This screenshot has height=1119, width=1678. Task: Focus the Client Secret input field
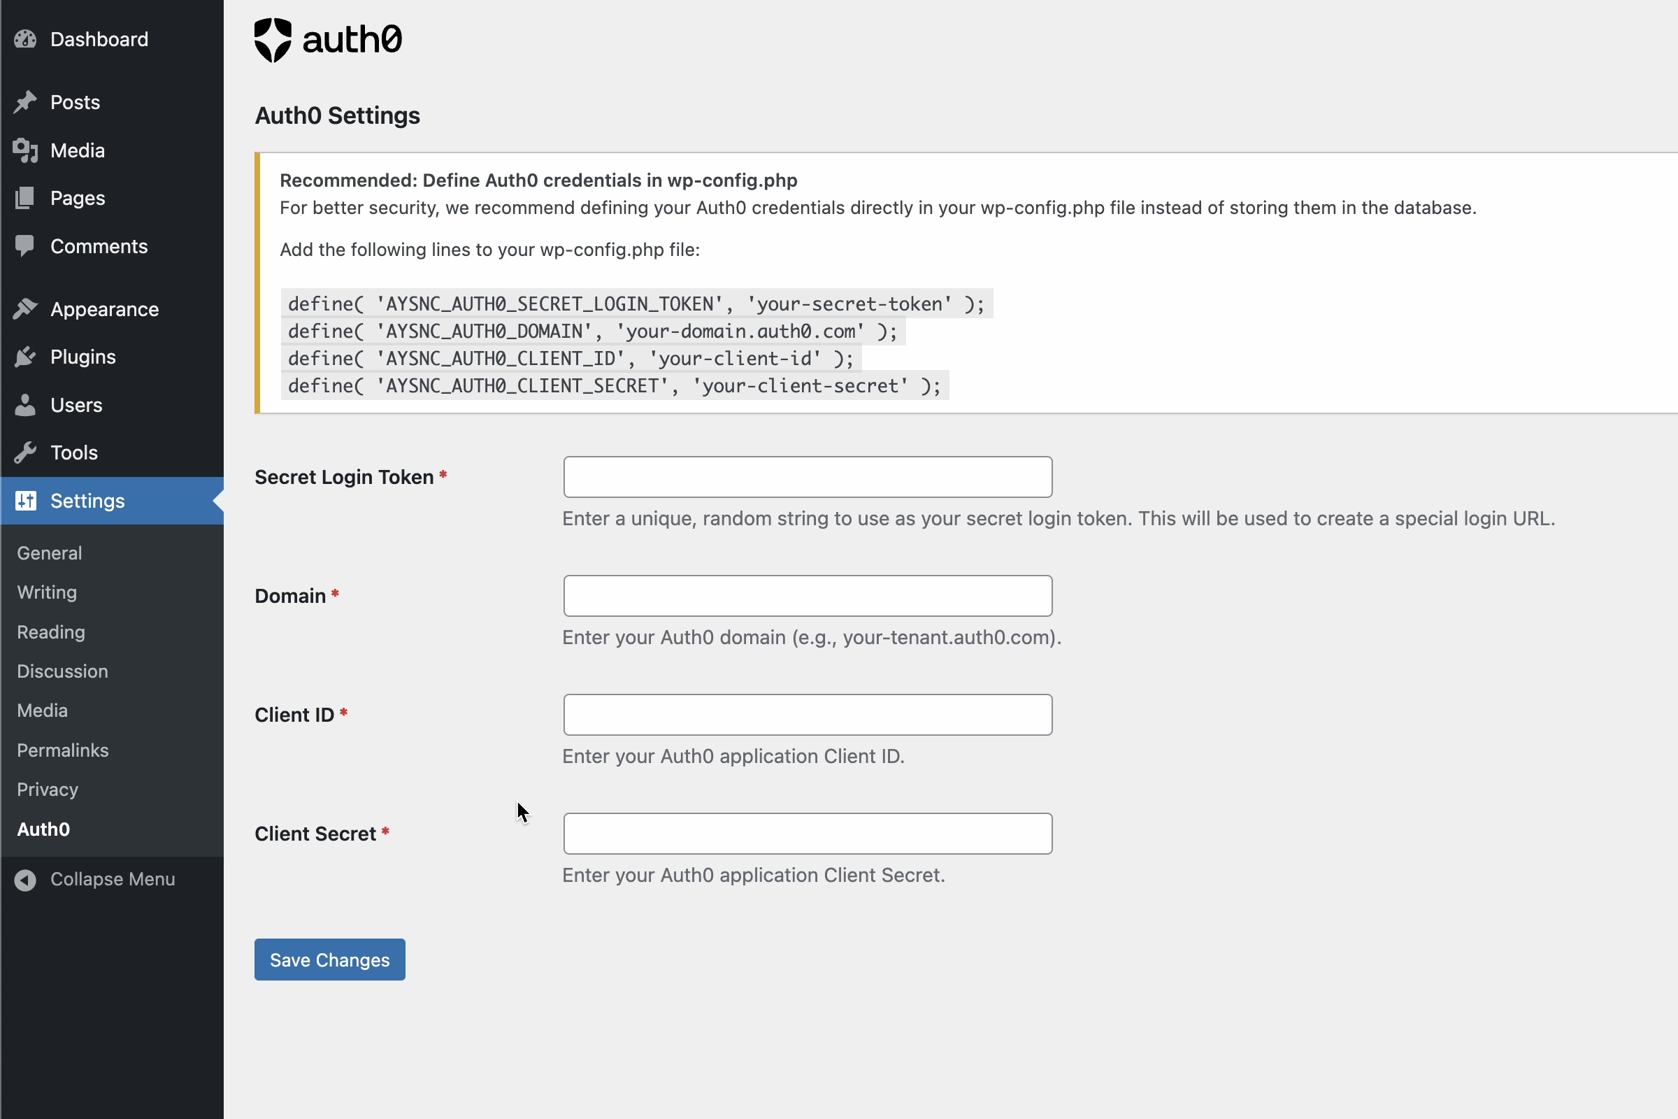click(x=808, y=834)
